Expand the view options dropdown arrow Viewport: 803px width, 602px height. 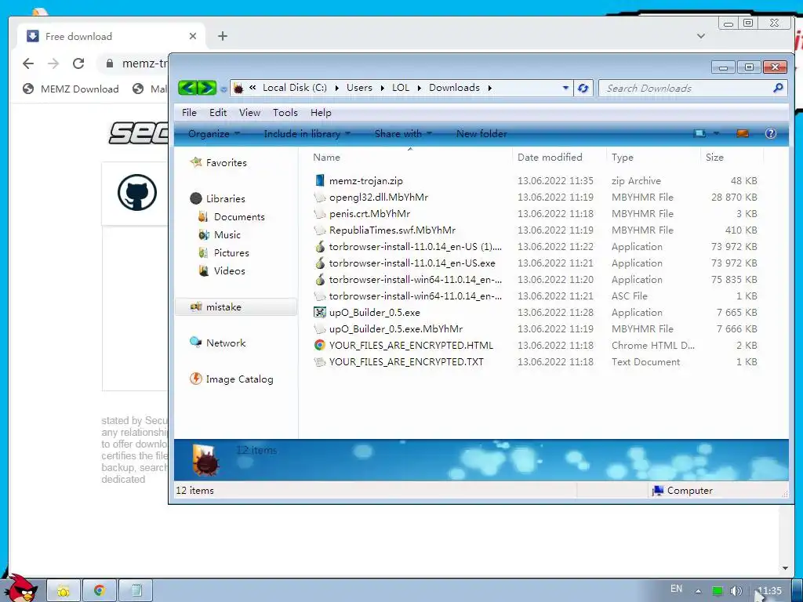coord(717,133)
